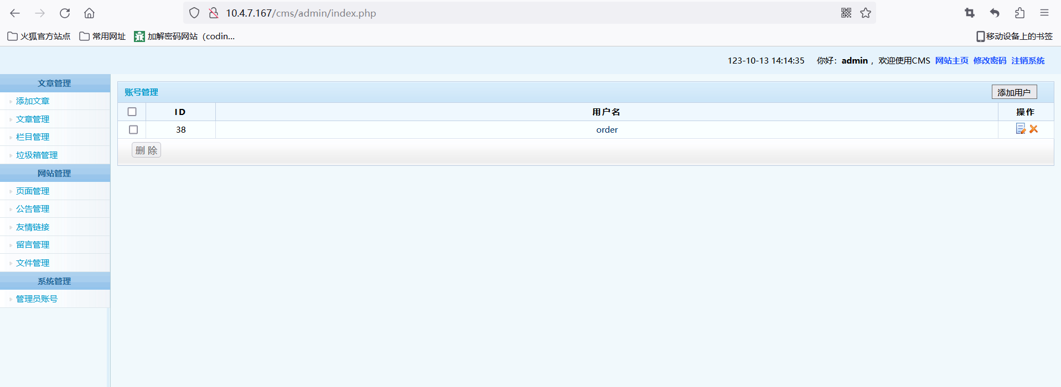Click the insecure connection lock icon

tap(214, 13)
